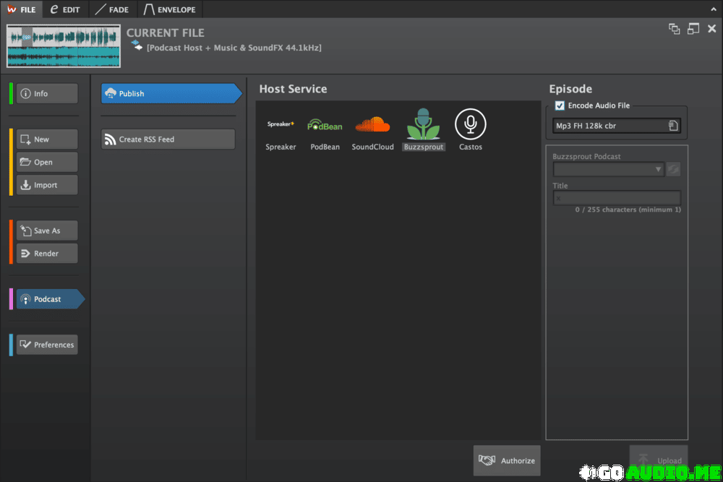Click the Upload button

tap(659, 460)
